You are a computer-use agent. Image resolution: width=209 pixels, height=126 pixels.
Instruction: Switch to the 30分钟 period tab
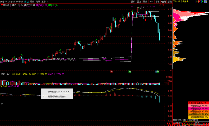(11, 2)
